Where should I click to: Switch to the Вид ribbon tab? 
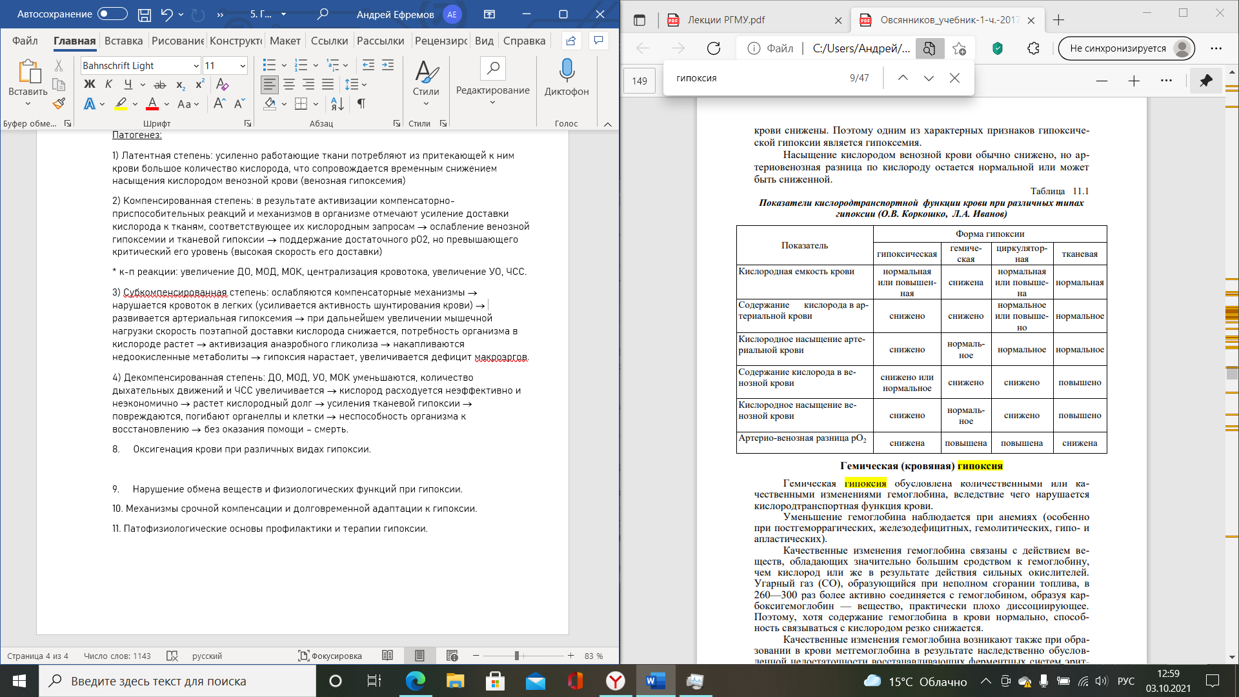484,41
